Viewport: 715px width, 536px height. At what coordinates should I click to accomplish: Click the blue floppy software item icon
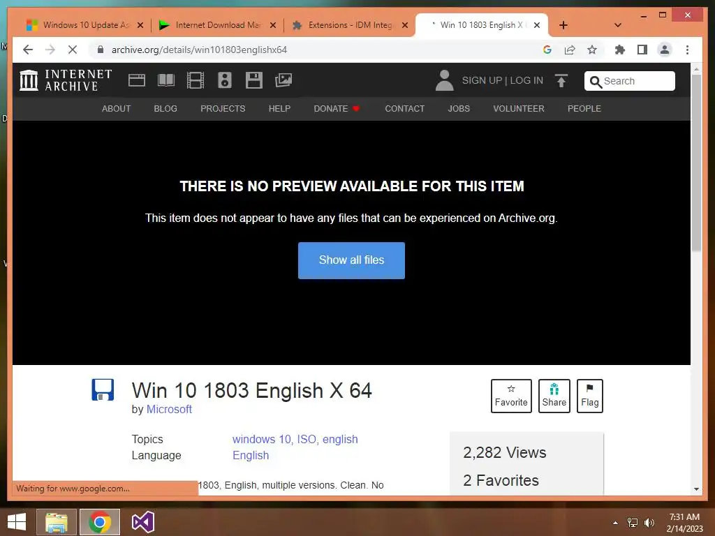tap(103, 390)
